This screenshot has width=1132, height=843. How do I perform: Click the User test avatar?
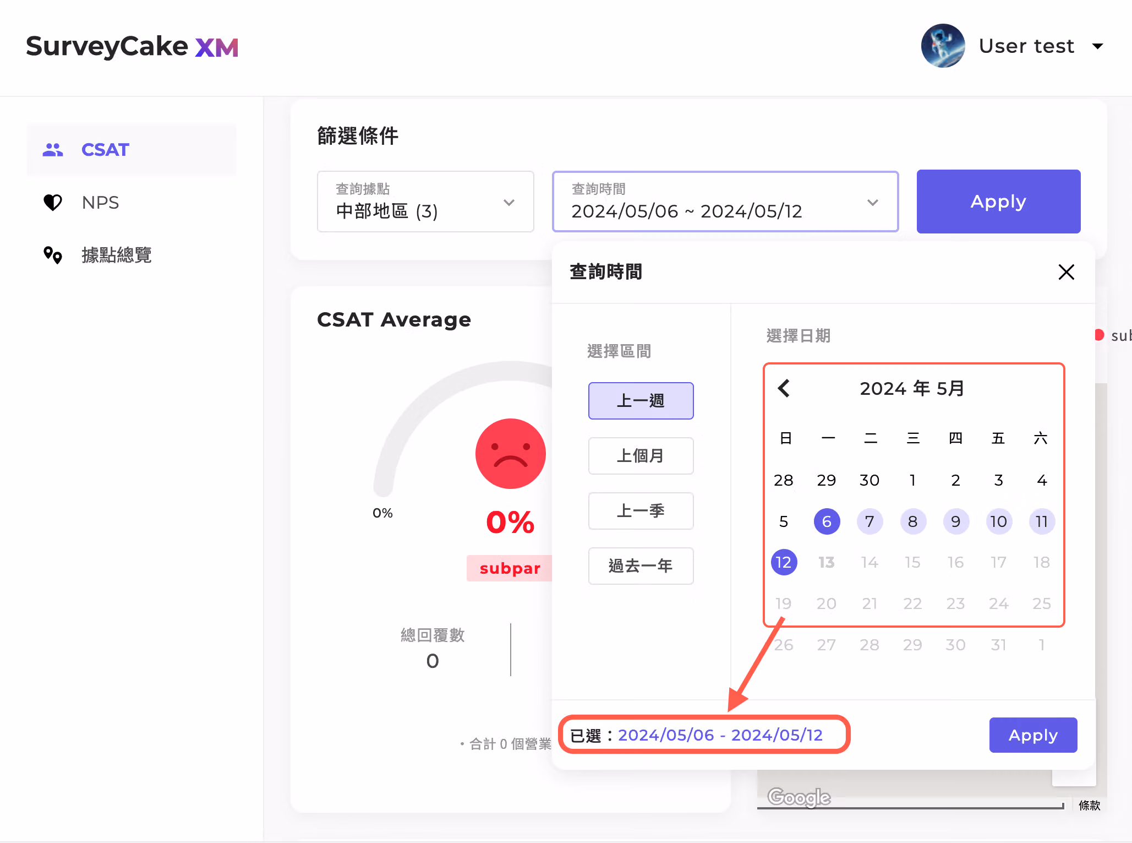click(943, 46)
